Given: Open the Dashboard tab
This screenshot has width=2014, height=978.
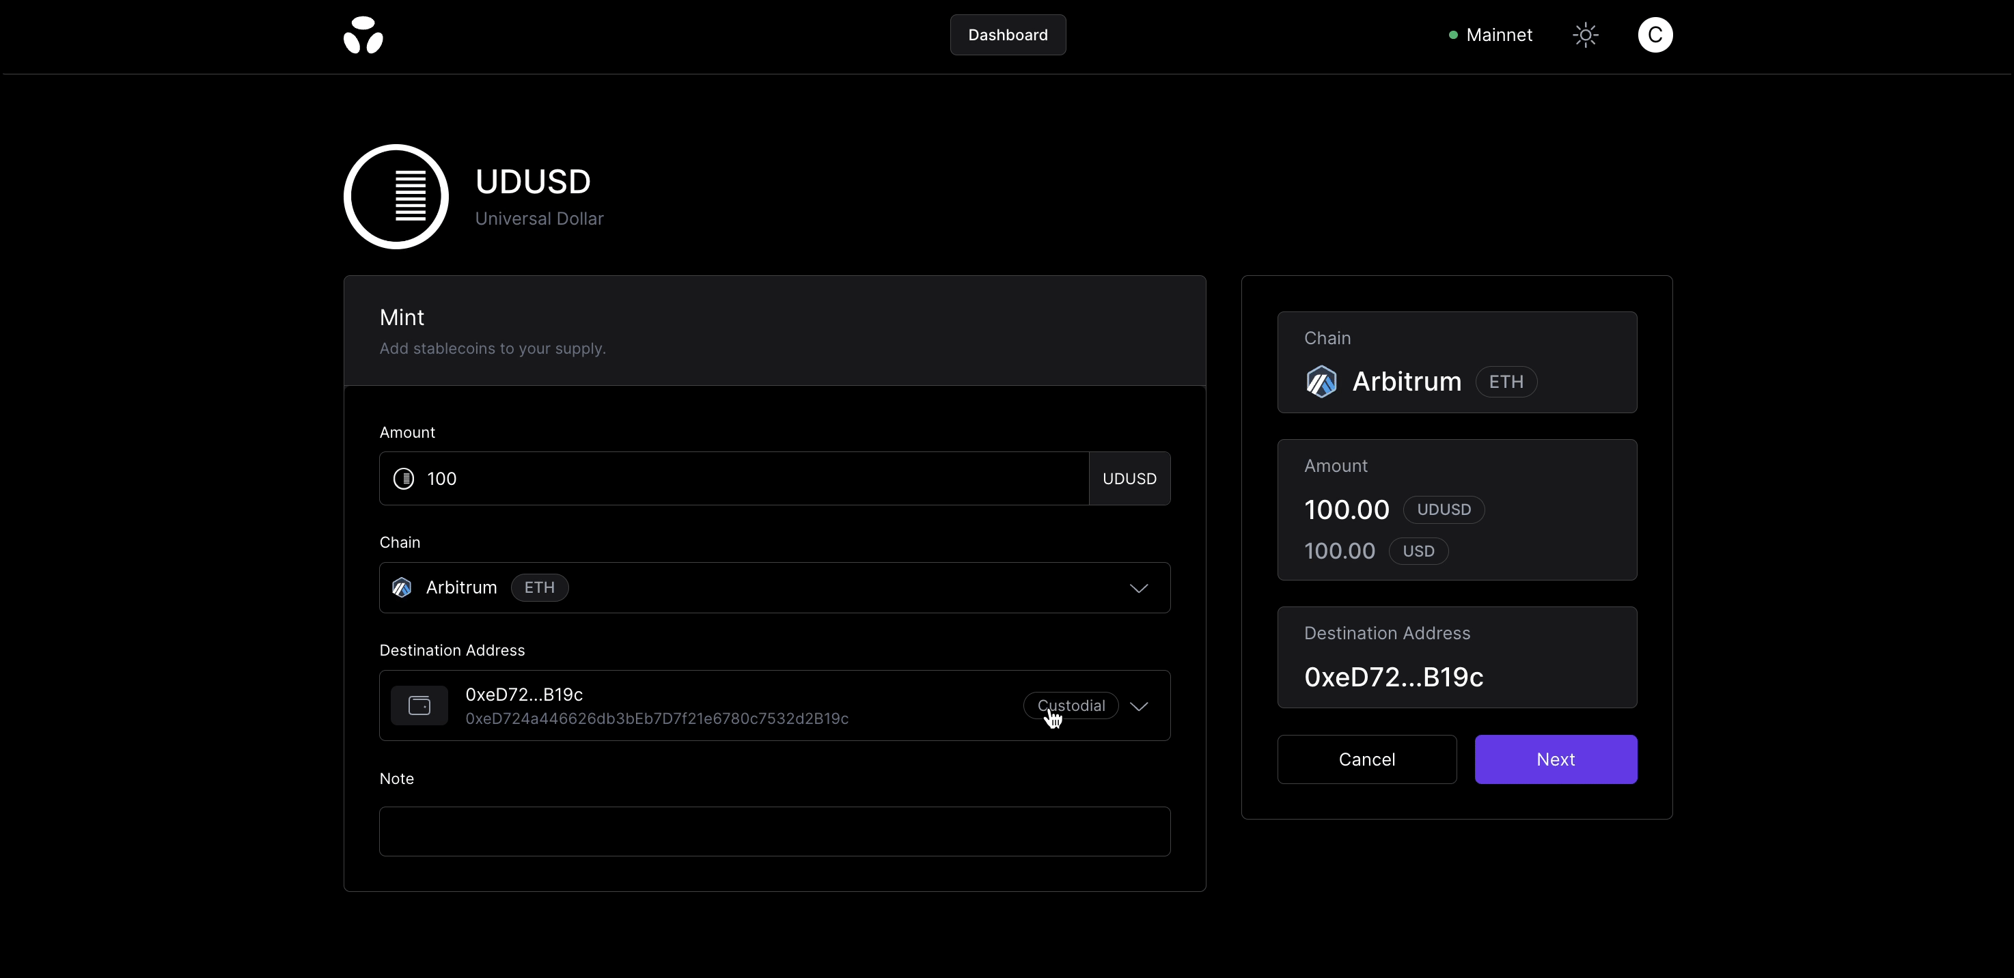Looking at the screenshot, I should pos(1008,36).
